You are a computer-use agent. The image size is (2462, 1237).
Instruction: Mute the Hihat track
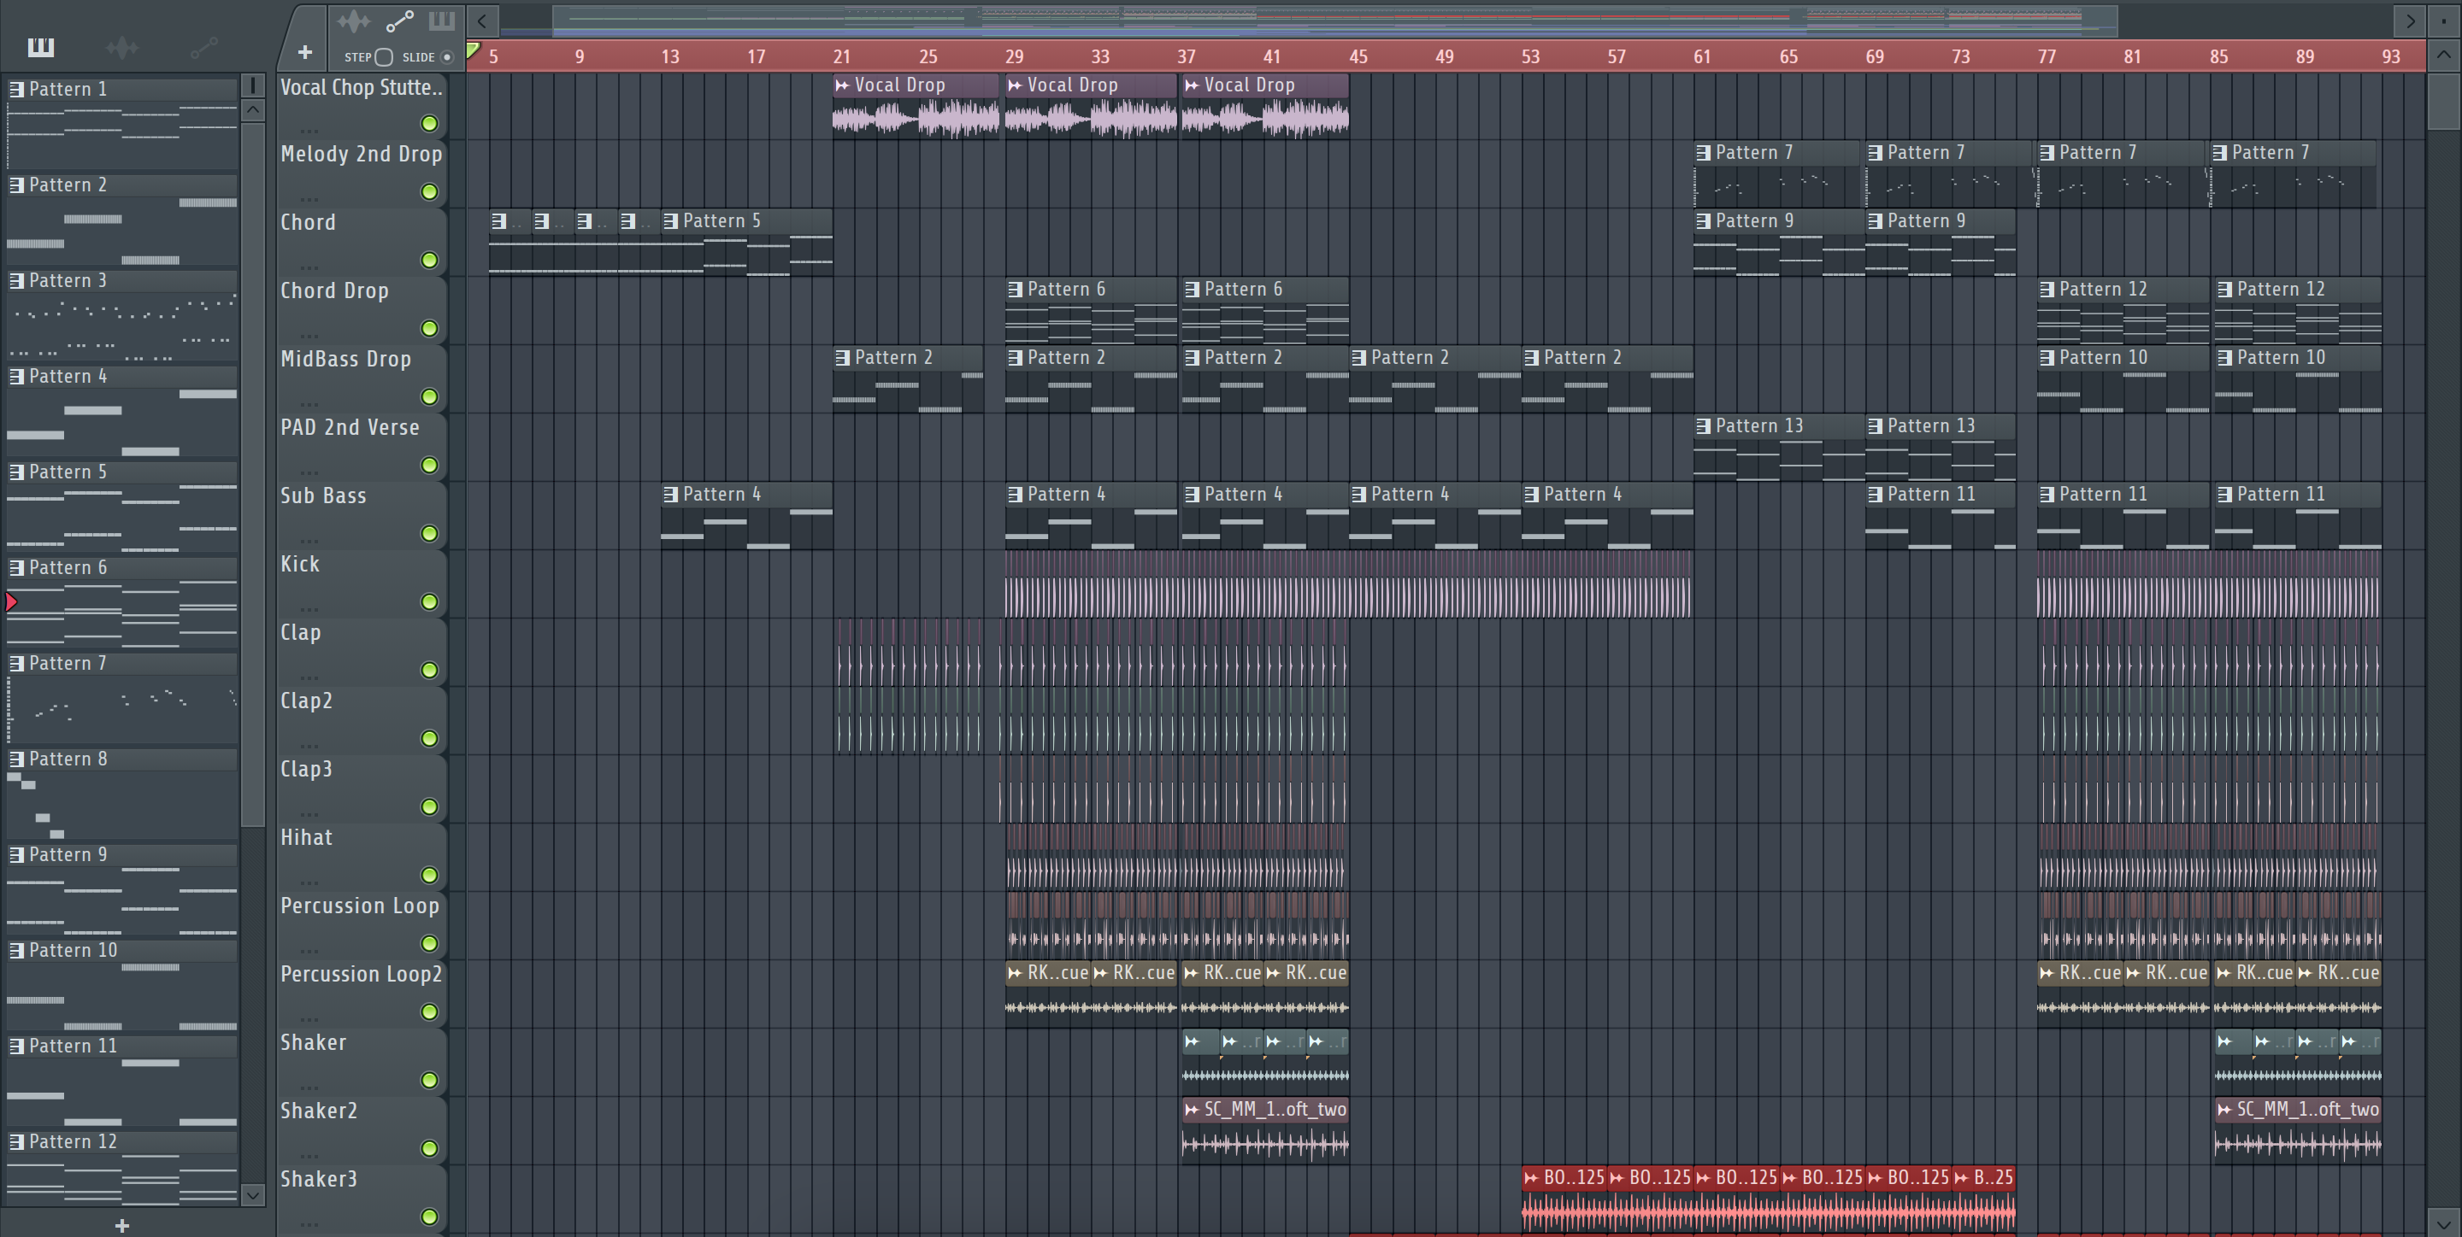(x=429, y=875)
